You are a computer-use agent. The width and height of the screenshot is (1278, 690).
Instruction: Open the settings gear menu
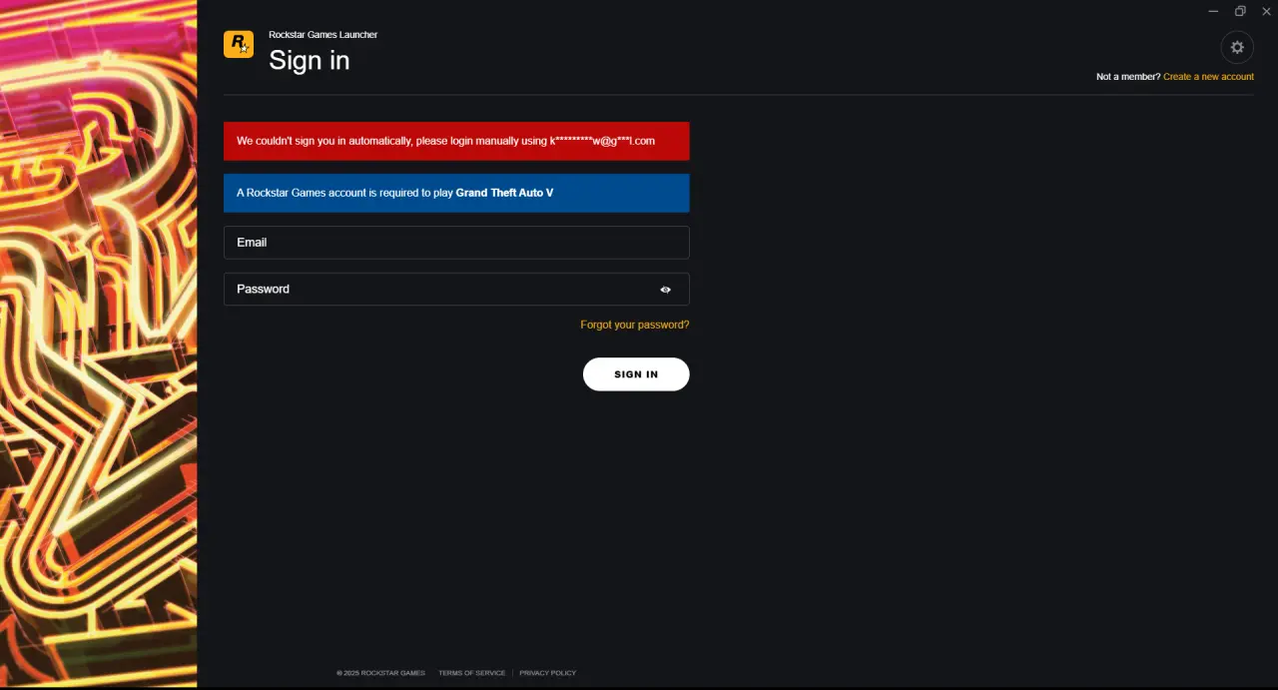click(1237, 47)
